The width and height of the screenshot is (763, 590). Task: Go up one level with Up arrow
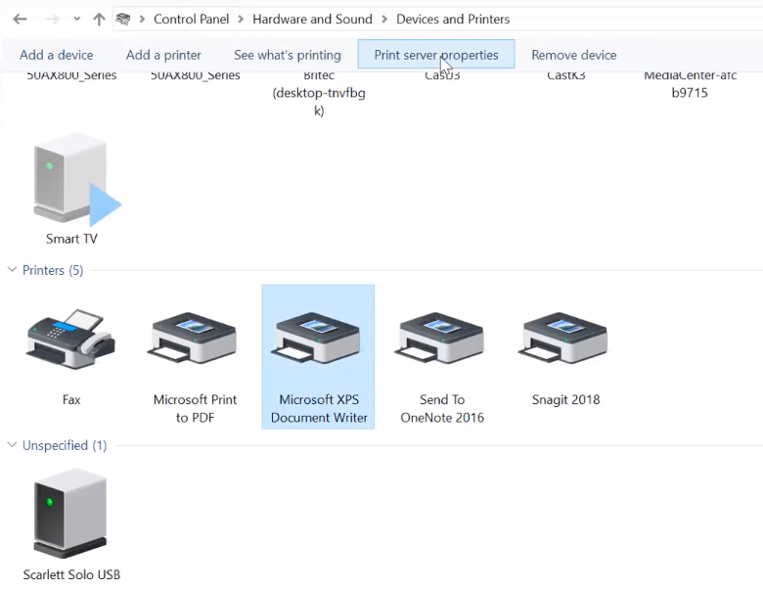pyautogui.click(x=99, y=19)
